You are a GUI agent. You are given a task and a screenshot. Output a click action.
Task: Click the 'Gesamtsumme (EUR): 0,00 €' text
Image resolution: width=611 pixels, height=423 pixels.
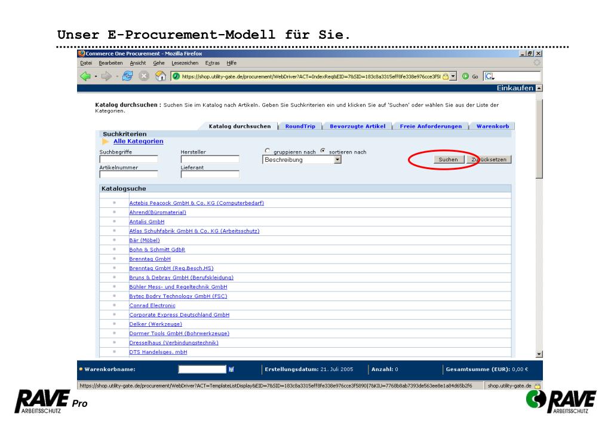point(487,369)
